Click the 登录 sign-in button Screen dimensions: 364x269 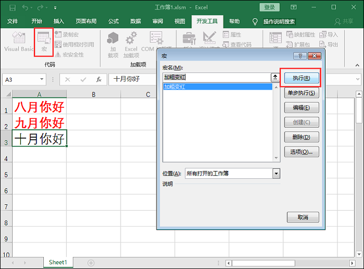point(269,7)
